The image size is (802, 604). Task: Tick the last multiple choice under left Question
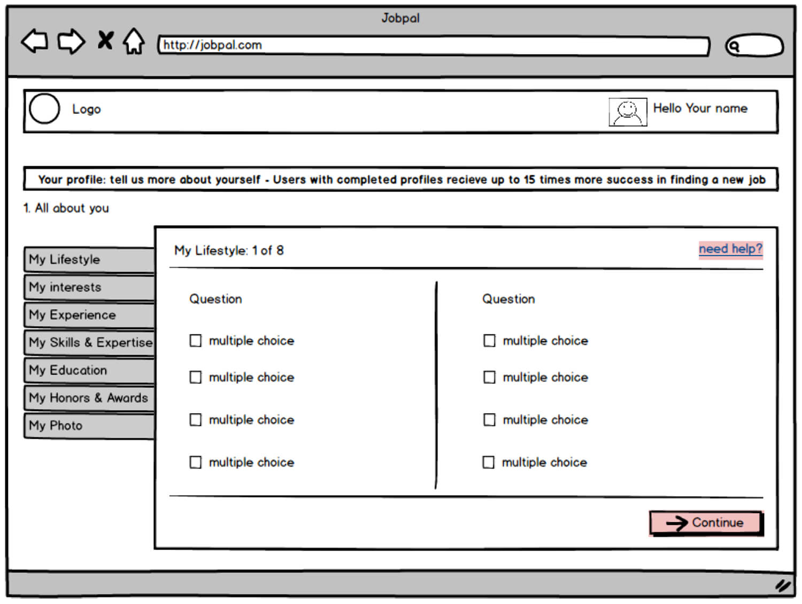[x=196, y=462]
